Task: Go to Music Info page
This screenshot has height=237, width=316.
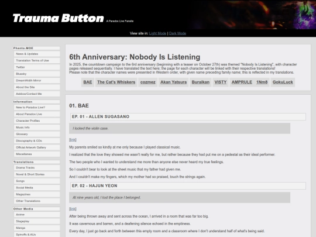Action: pos(37,128)
